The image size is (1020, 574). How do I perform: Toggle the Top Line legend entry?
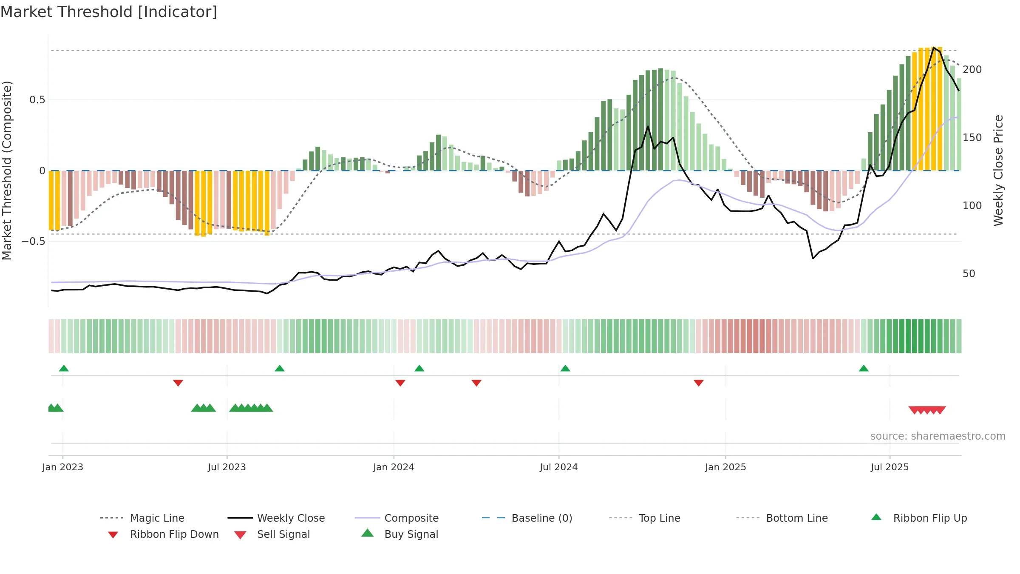[644, 518]
